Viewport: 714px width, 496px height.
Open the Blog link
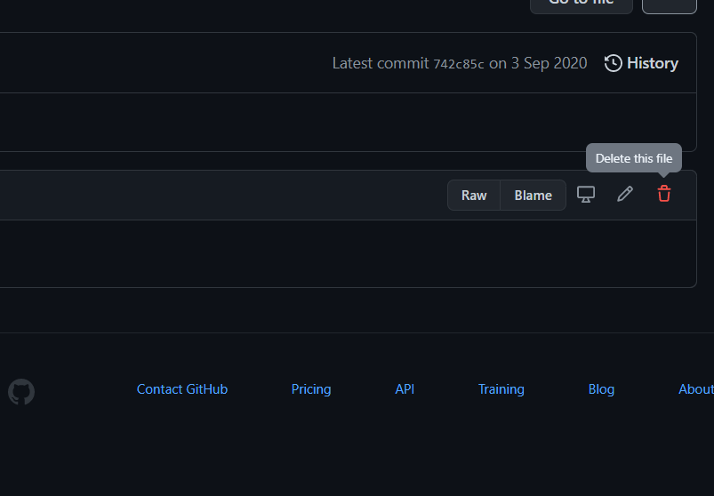coord(601,389)
